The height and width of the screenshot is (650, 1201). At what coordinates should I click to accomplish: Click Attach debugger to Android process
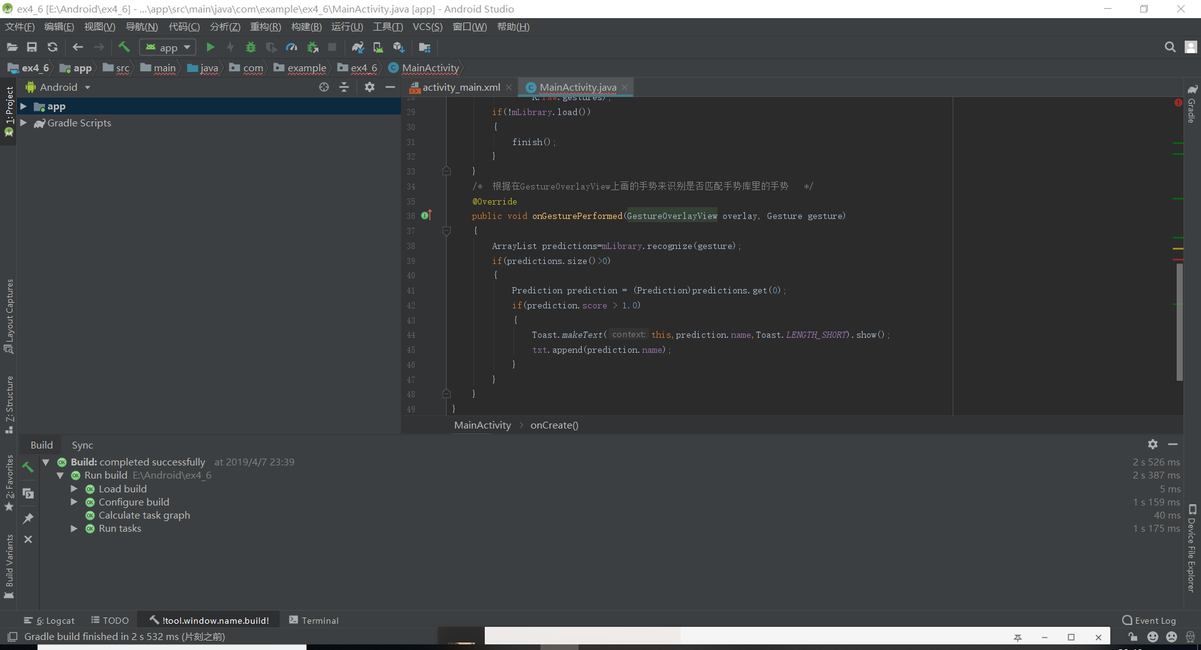pos(313,47)
